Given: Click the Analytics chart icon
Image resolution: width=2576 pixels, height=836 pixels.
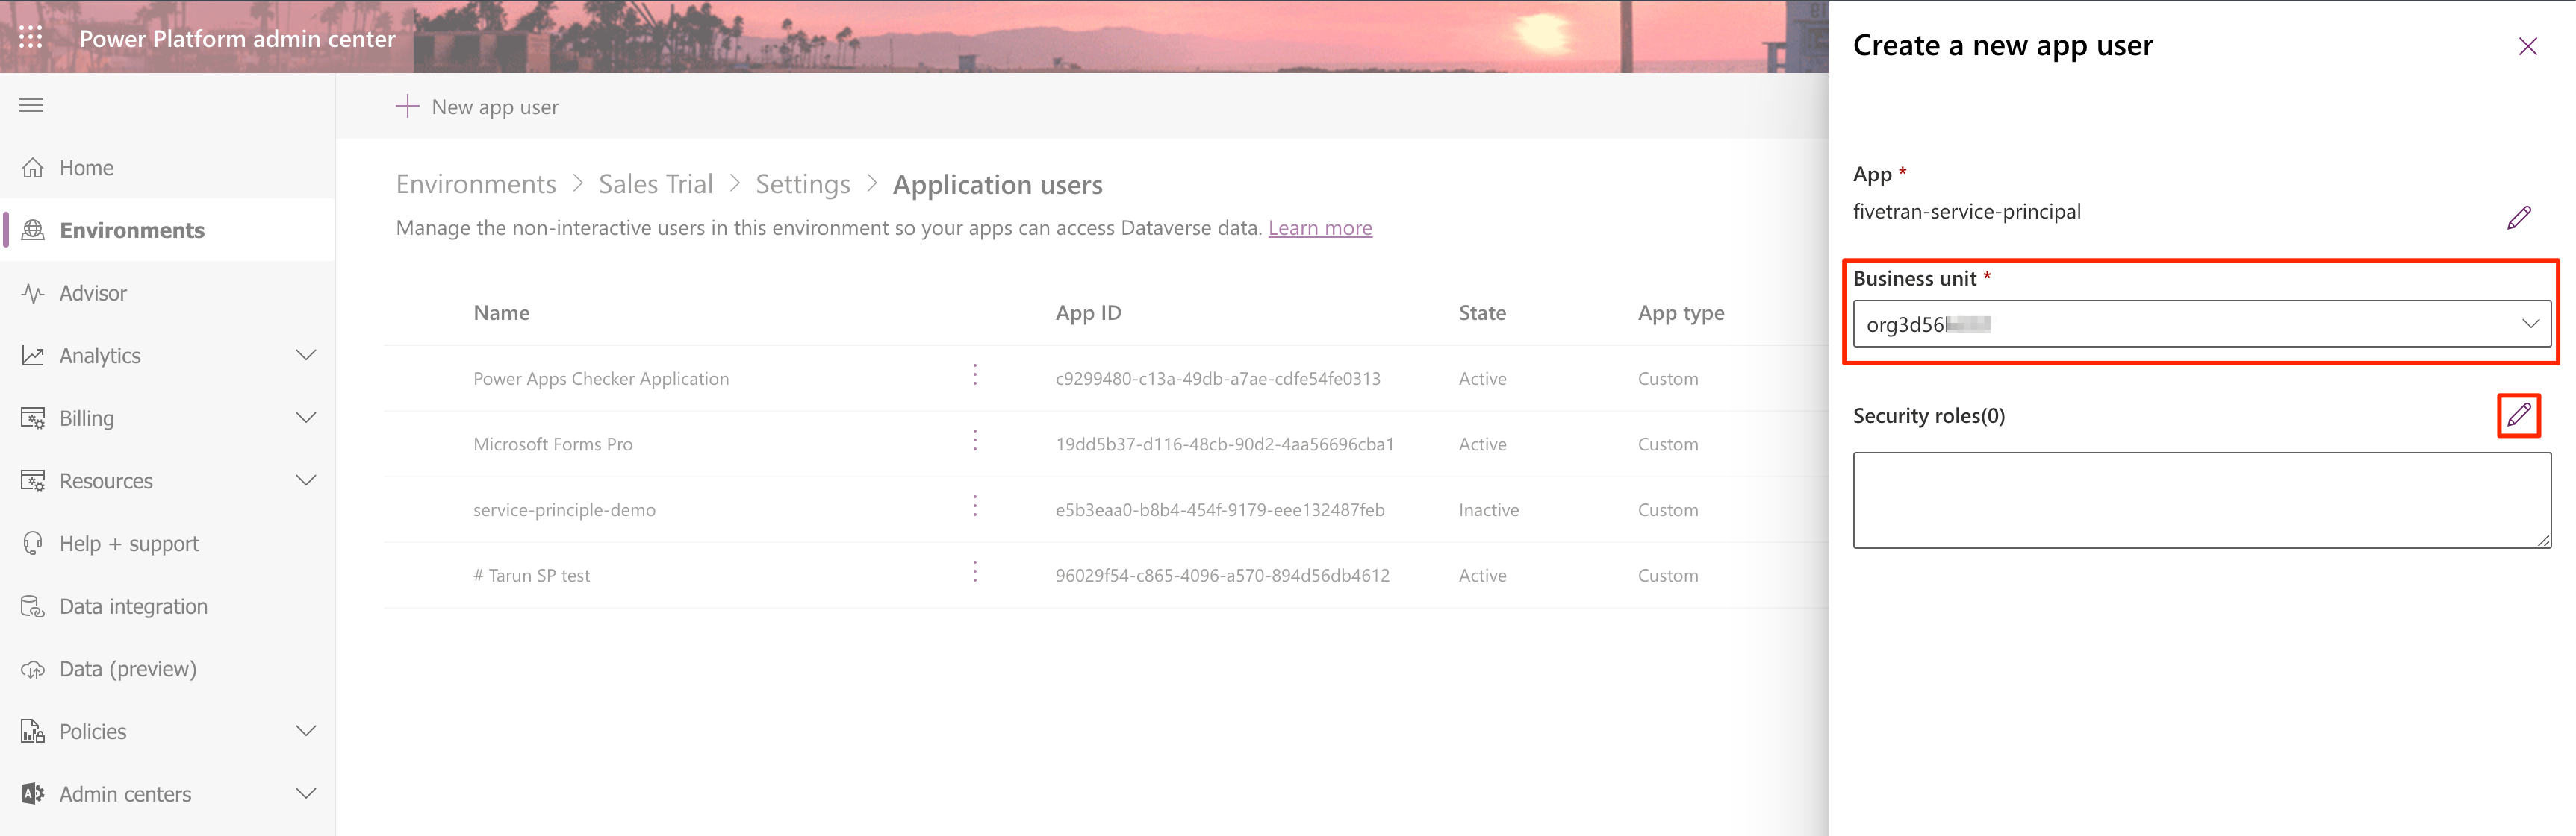Looking at the screenshot, I should [x=33, y=356].
